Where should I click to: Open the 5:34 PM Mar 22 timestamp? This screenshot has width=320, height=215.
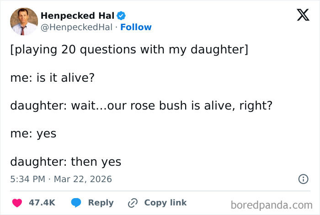(61, 179)
